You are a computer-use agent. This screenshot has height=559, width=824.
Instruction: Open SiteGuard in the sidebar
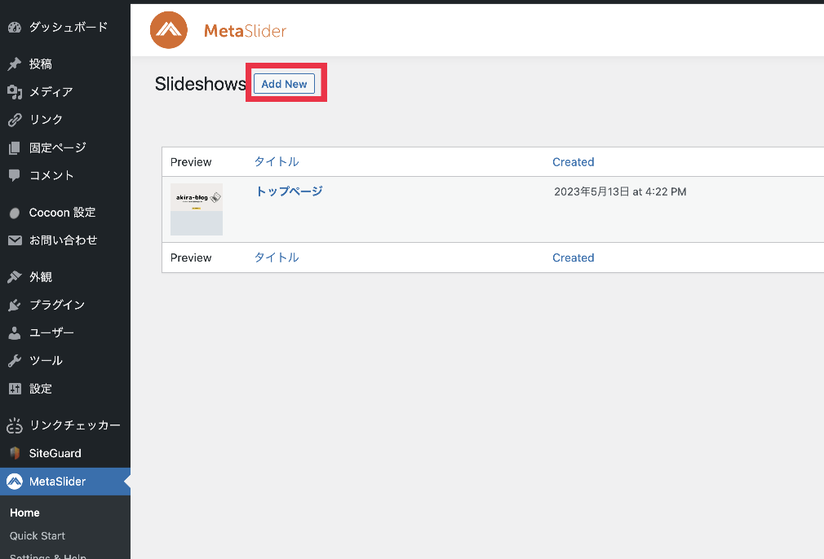(x=55, y=453)
